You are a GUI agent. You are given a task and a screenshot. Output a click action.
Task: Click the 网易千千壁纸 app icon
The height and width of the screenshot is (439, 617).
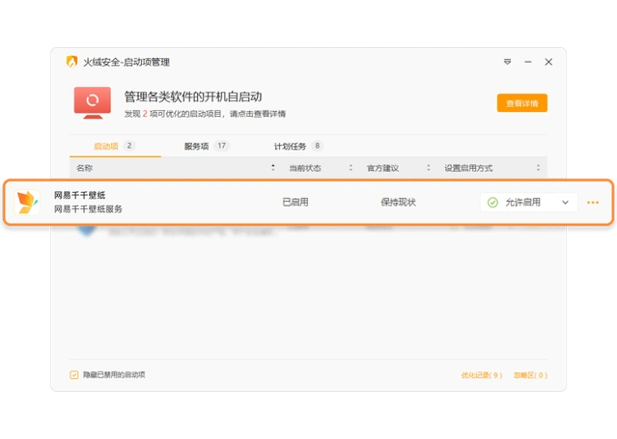tap(27, 202)
